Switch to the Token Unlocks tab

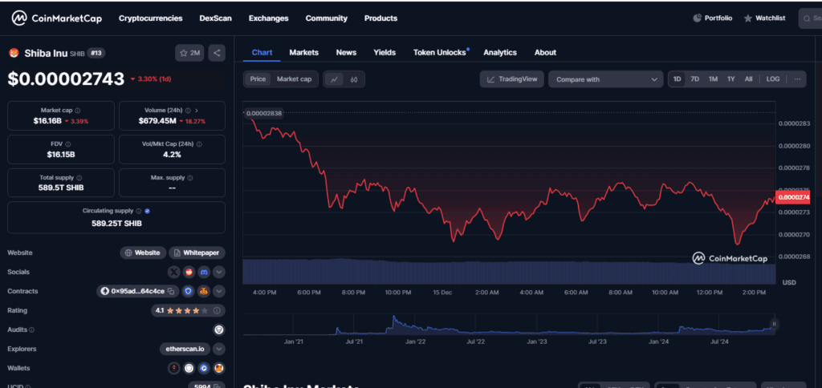click(439, 52)
